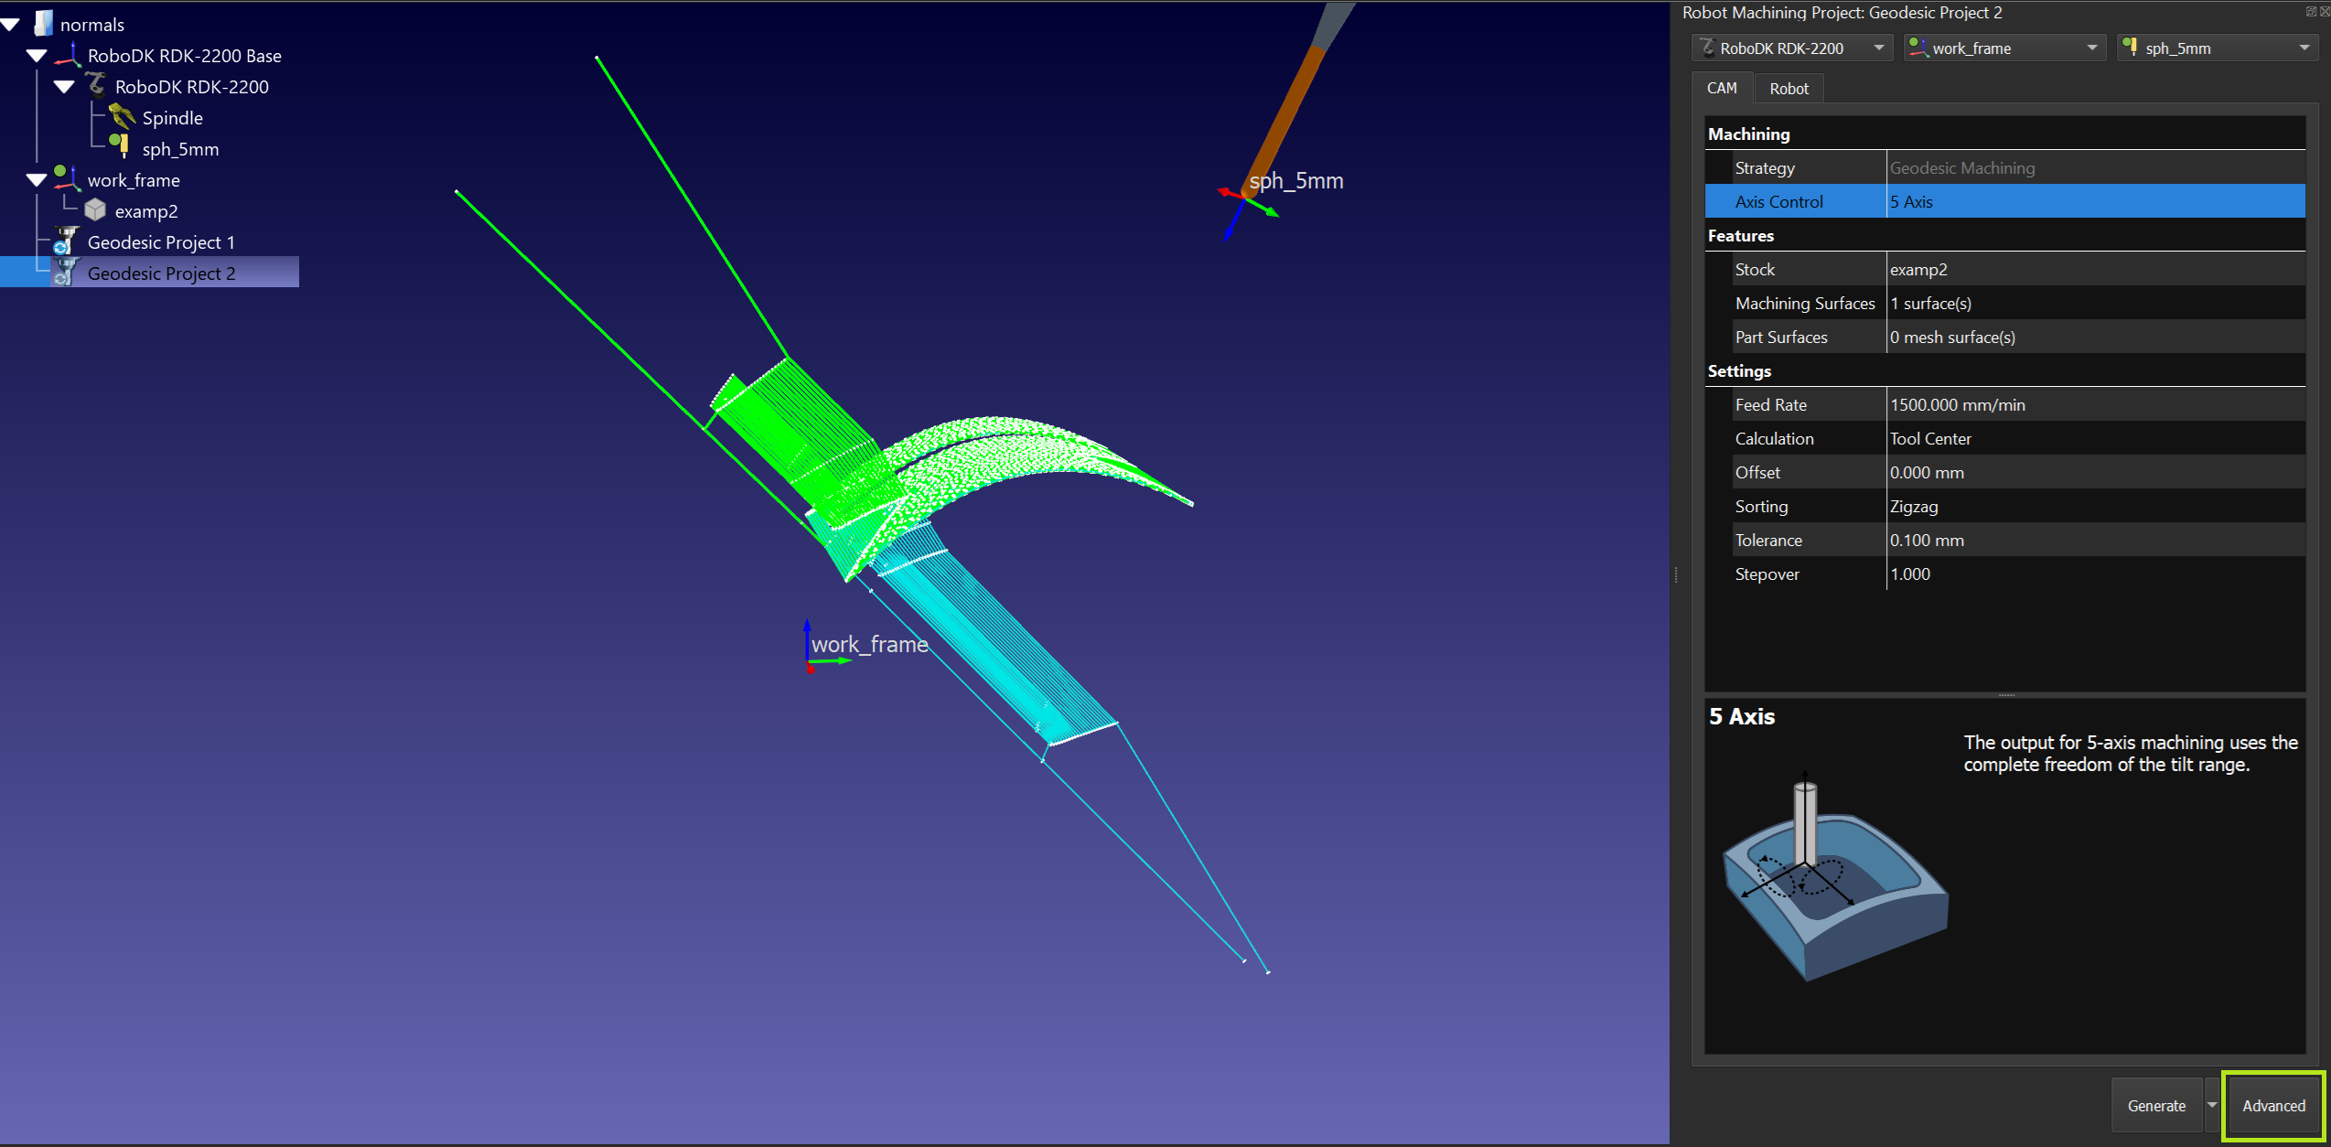2331x1147 pixels.
Task: Click the Geodesic Project 2 machining icon
Action: point(65,273)
